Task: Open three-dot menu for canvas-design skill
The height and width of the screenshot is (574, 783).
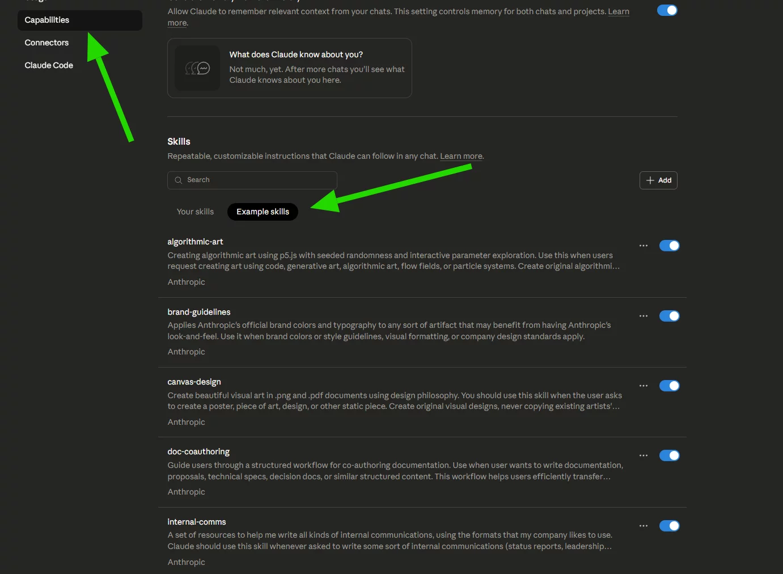Action: [643, 386]
